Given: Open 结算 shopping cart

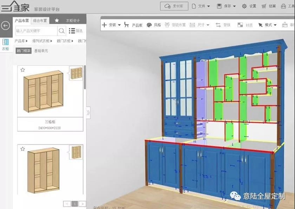Looking at the screenshot, I should [268, 6].
